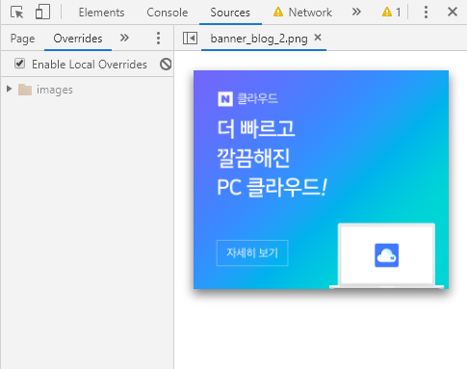Hide the navigator sidebar toggle icon
The width and height of the screenshot is (467, 369).
[x=190, y=39]
